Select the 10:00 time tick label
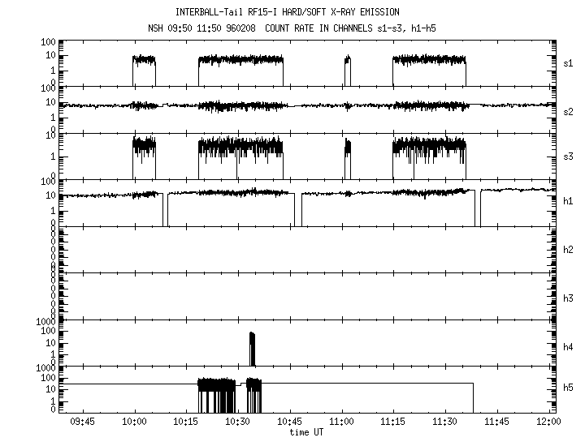 click(134, 422)
